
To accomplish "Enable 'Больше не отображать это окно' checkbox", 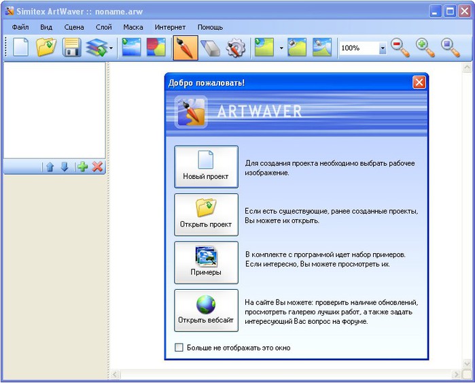I will 179,348.
